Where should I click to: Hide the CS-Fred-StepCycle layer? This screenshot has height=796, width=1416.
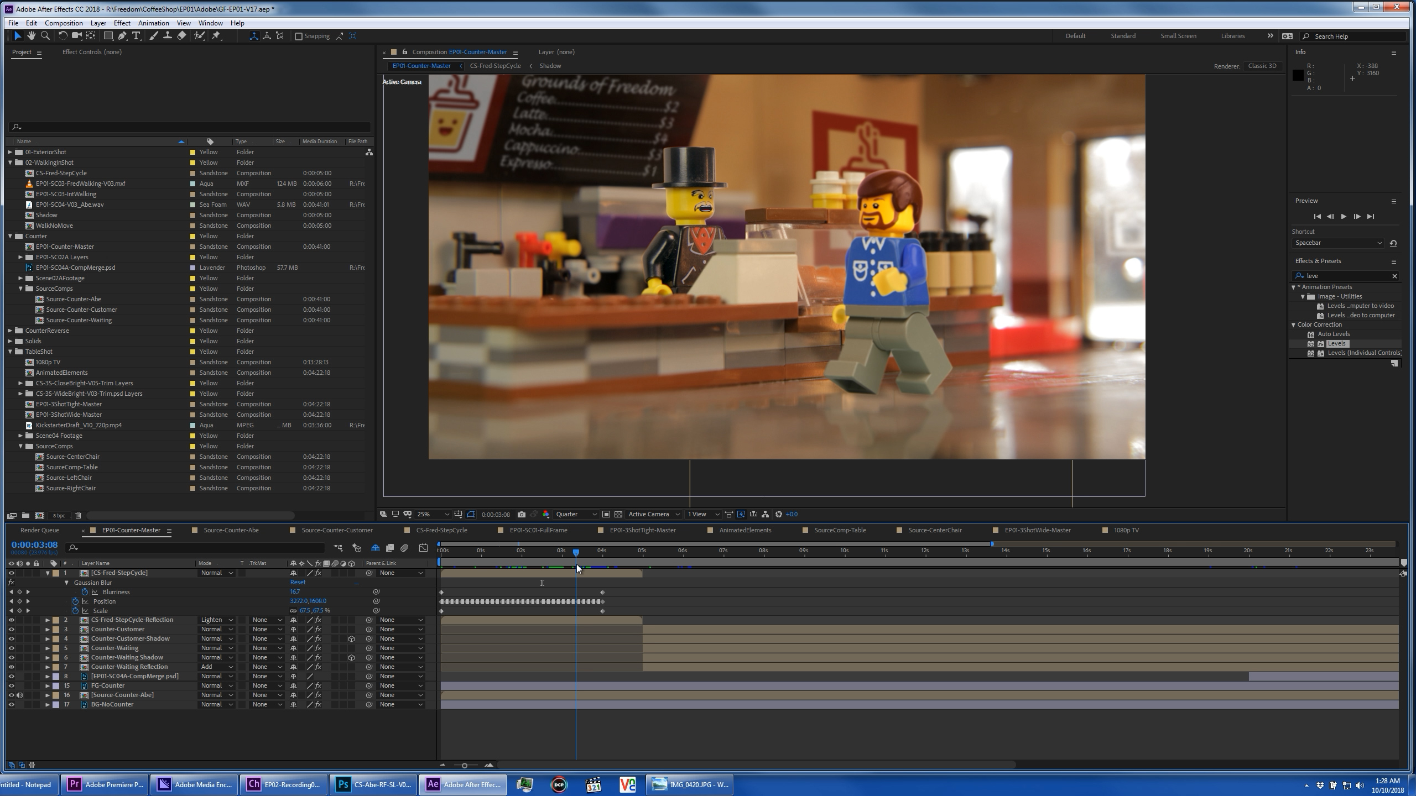pos(11,573)
